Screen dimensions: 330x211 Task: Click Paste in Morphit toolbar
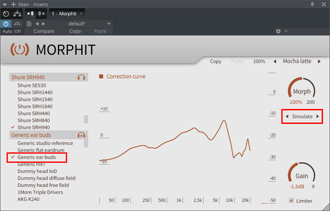pyautogui.click(x=237, y=61)
